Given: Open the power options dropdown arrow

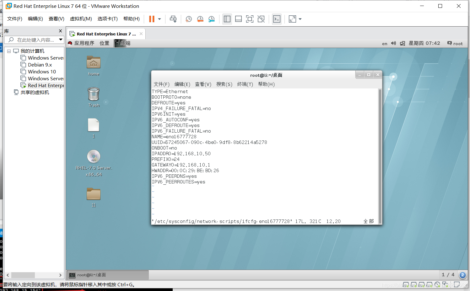Looking at the screenshot, I should click(159, 19).
